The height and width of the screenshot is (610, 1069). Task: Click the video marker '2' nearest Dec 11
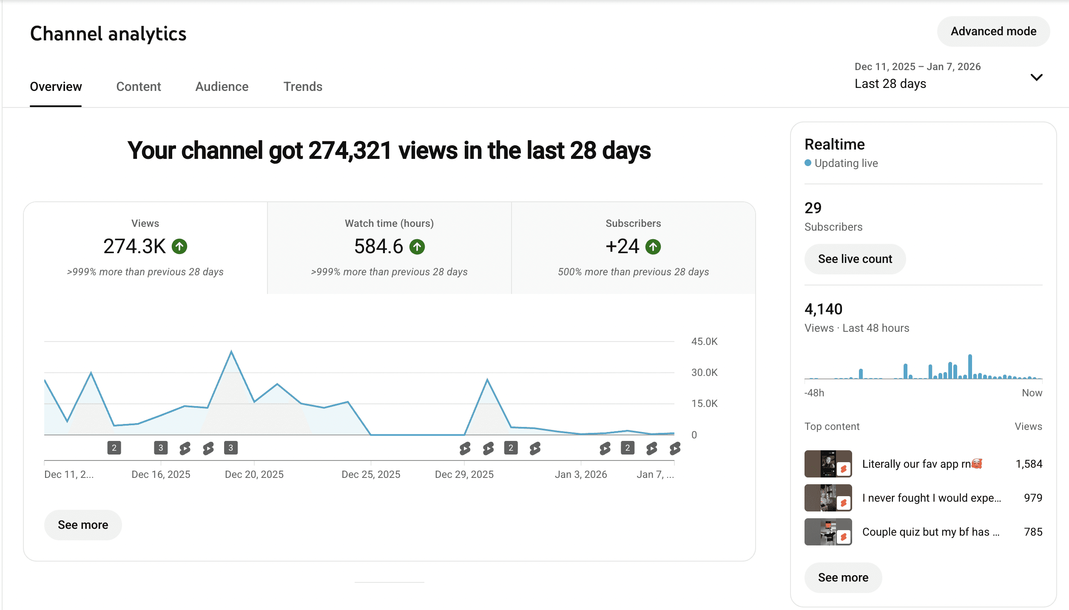click(x=114, y=448)
